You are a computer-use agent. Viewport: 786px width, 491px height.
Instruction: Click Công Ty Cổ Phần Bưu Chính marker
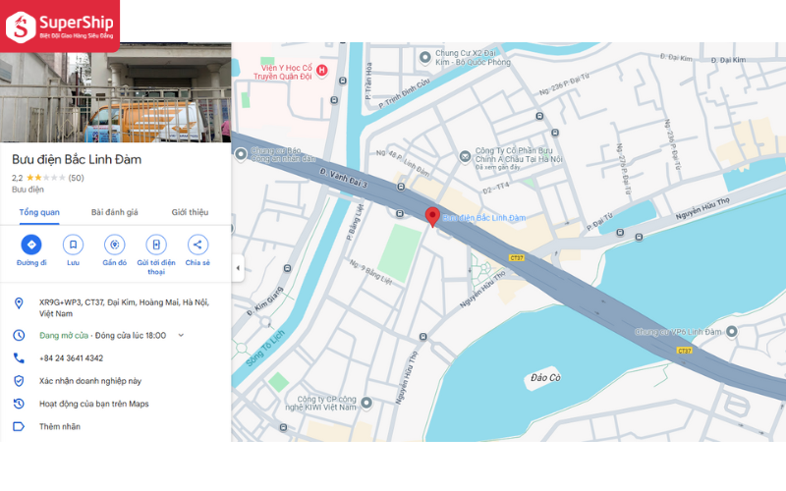pos(465,156)
